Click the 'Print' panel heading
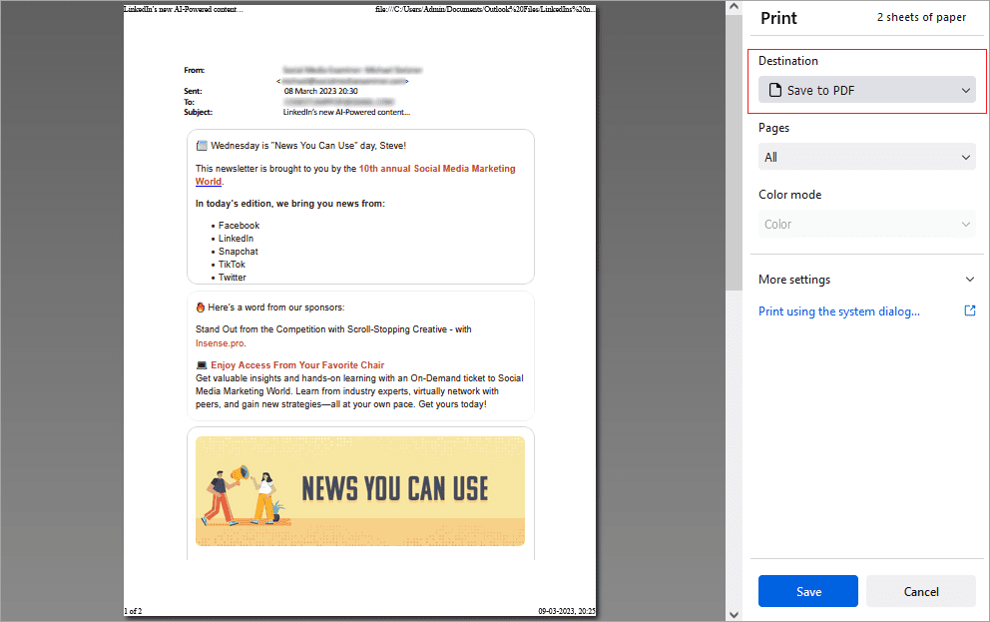Image resolution: width=990 pixels, height=622 pixels. (x=778, y=18)
